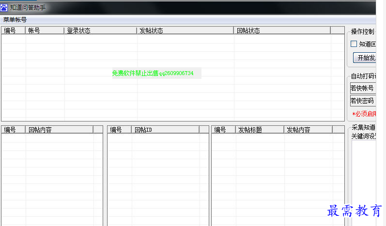386x226 pixels.
Task: Click the 操作控制 group label
Action: [363, 31]
